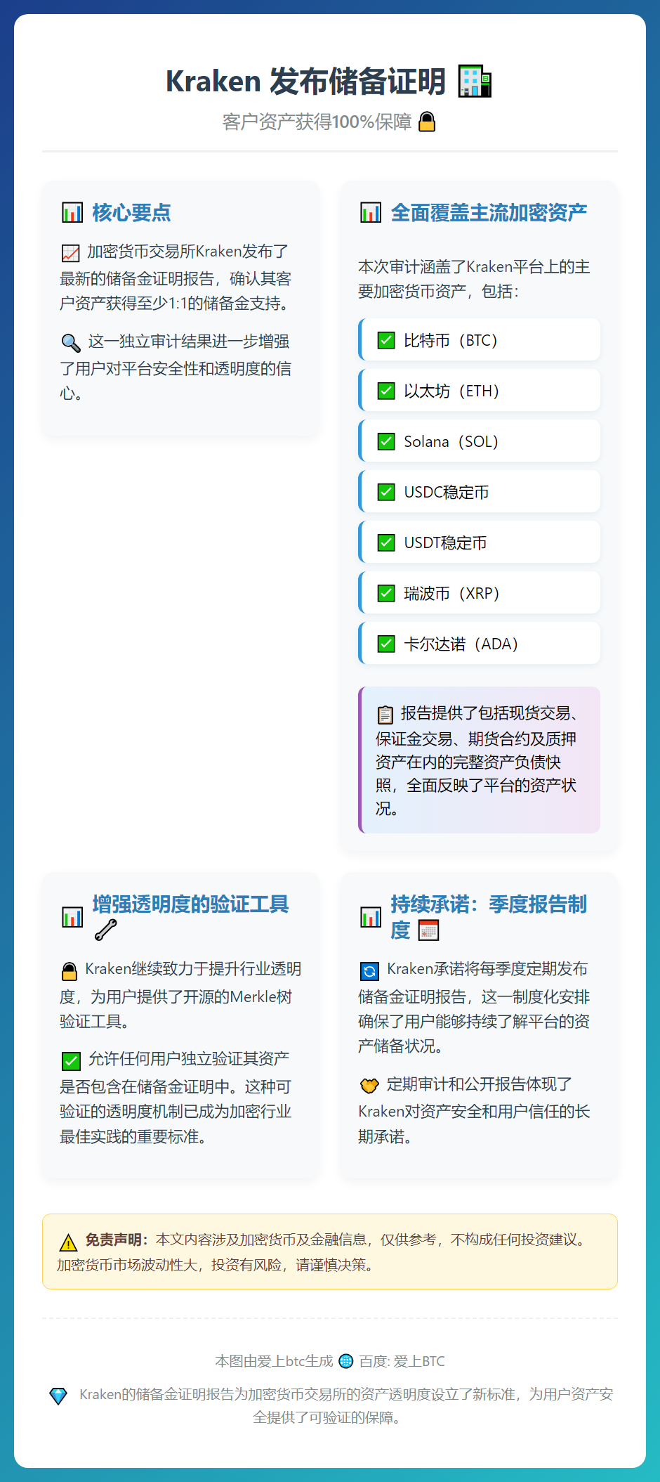Image resolution: width=660 pixels, height=1482 pixels.
Task: Click the lock icon before Kraken继续致力于
Action: [x=70, y=971]
